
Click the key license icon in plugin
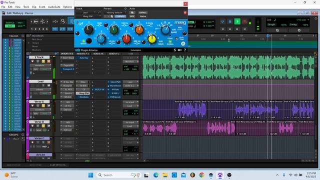[x=180, y=50]
